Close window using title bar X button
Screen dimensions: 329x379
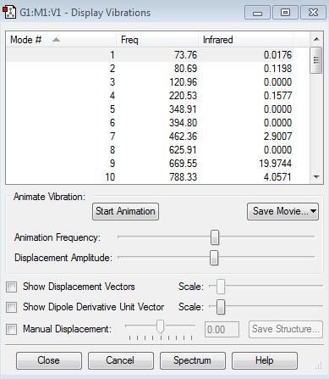(313, 13)
